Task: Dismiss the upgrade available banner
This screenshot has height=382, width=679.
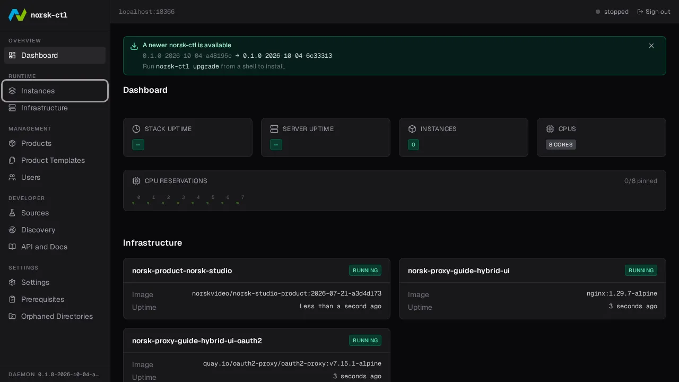Action: (x=651, y=46)
